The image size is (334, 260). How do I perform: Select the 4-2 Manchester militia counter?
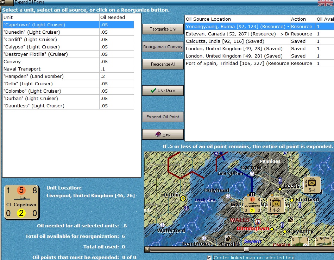[x=276, y=205]
